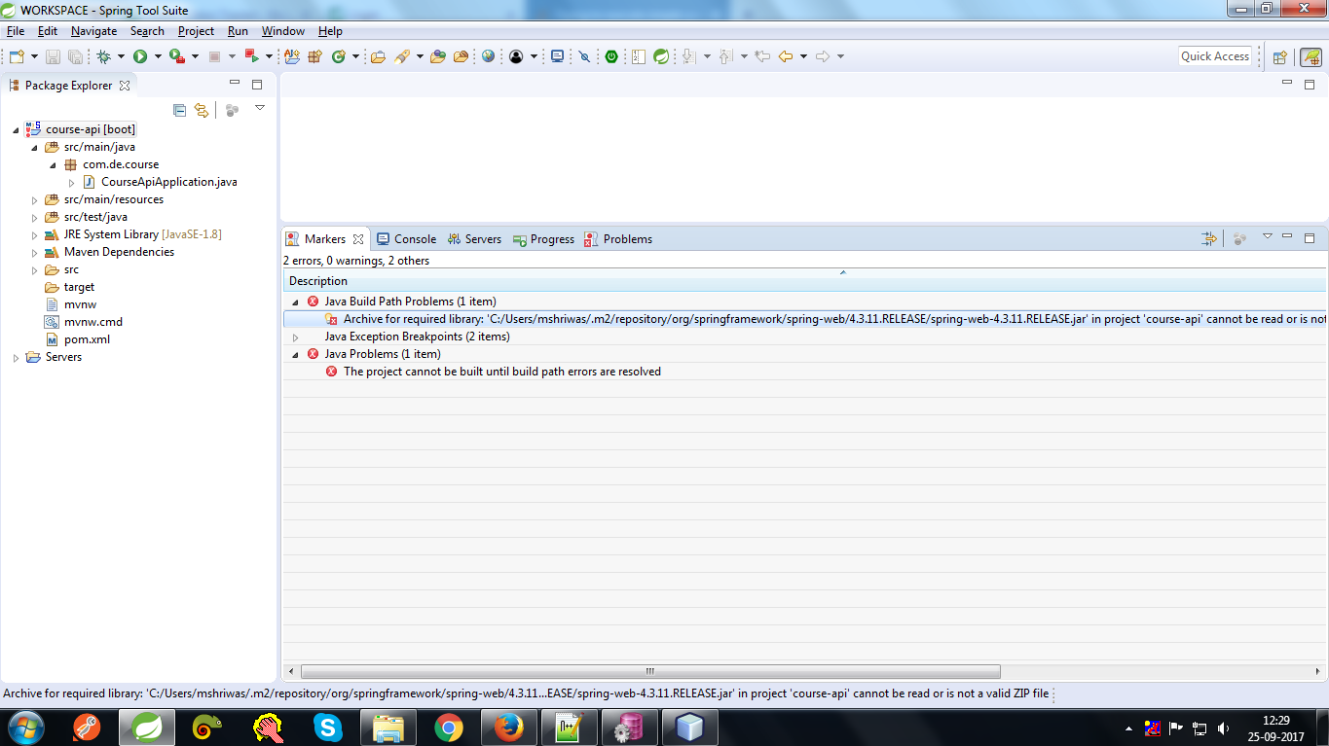Click the green Run button in toolbar
This screenshot has height=746, width=1329.
(140, 56)
